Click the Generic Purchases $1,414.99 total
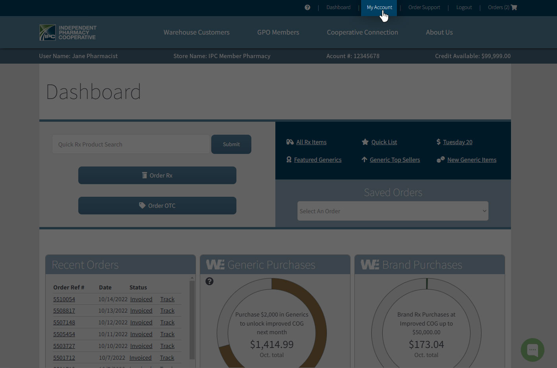Image resolution: width=557 pixels, height=368 pixels. [272, 344]
